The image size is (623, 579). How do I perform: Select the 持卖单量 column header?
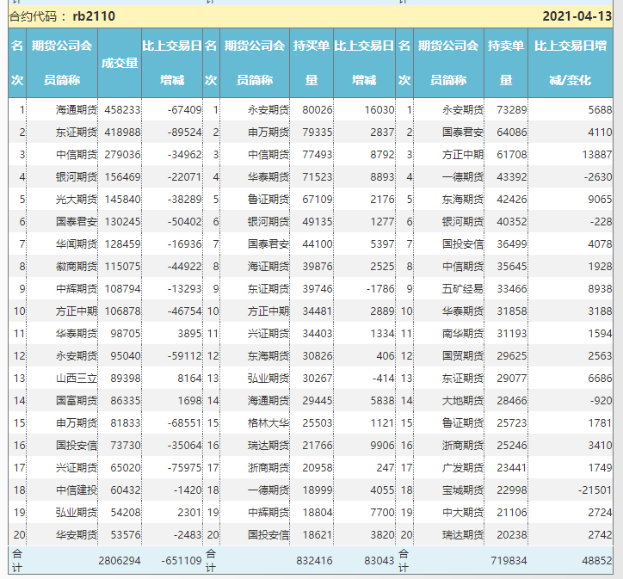[506, 63]
